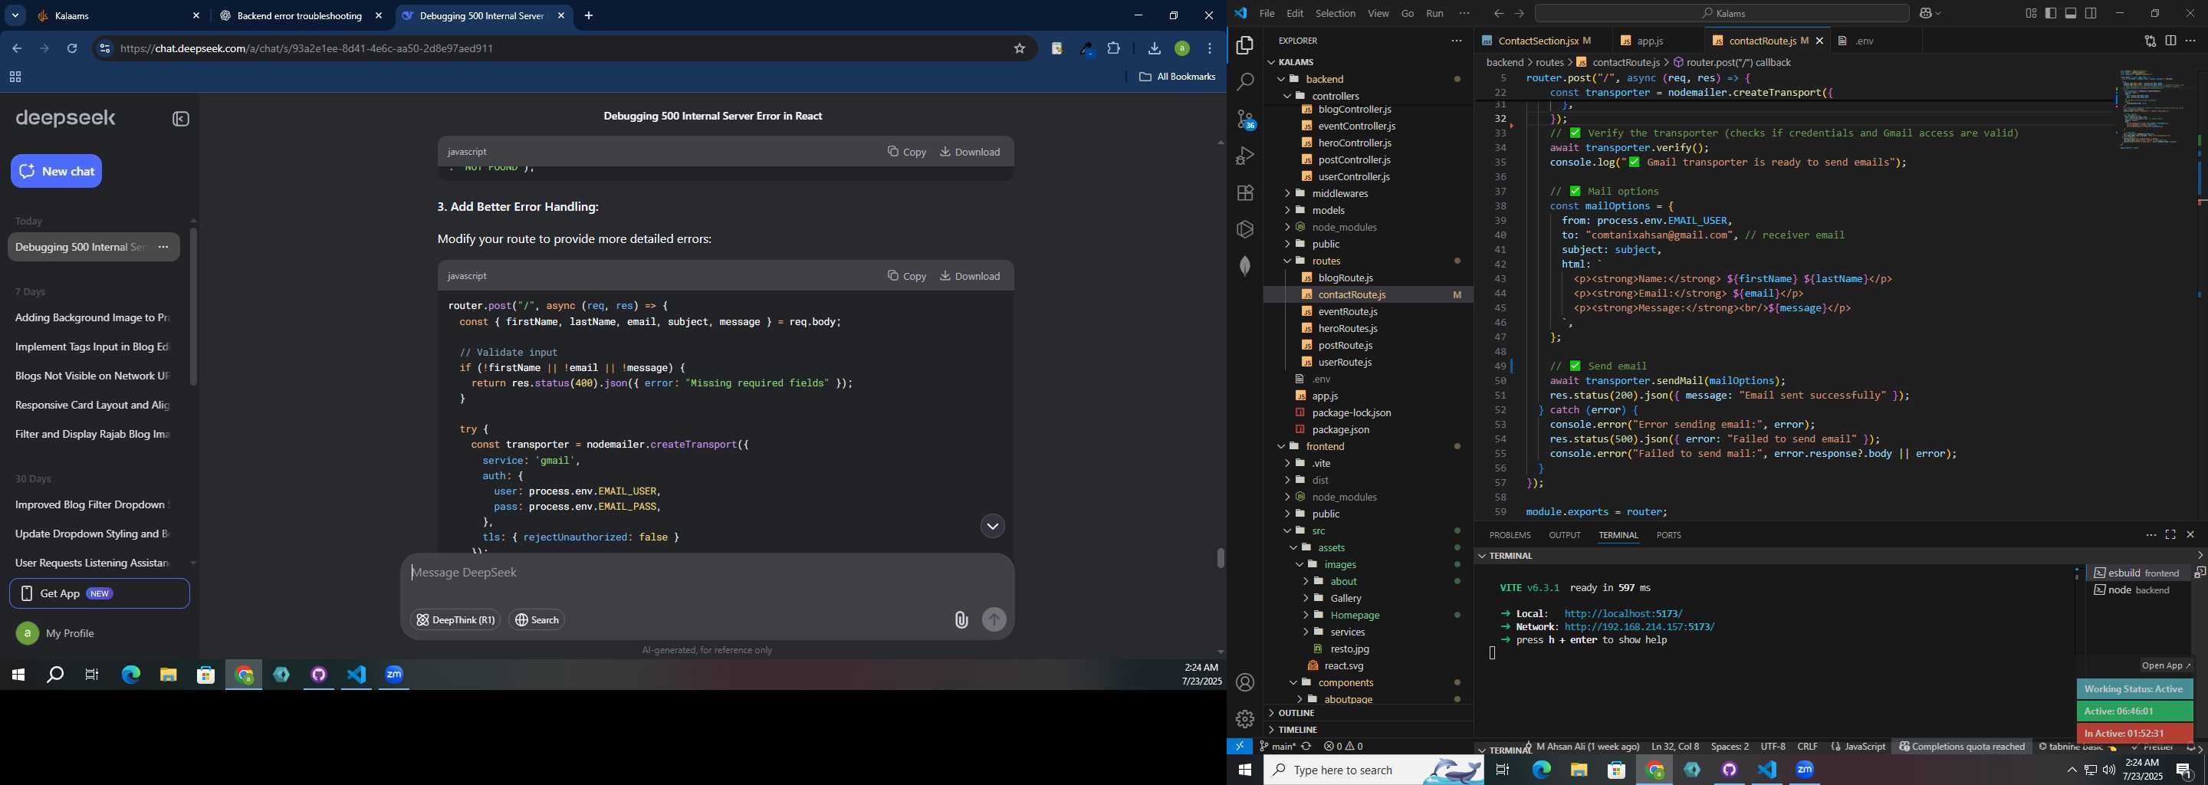Switch to the PROBLEMS panel tab

pyautogui.click(x=1510, y=535)
